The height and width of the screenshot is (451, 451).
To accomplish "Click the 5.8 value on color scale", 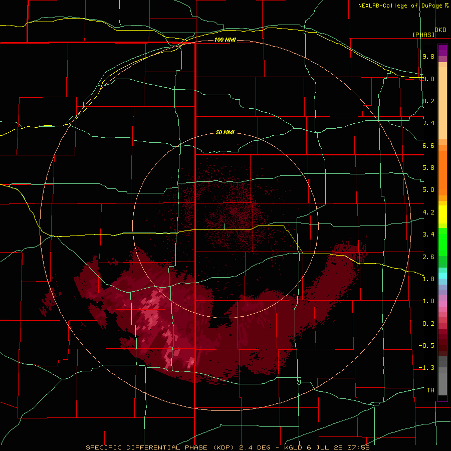I will tap(428, 168).
